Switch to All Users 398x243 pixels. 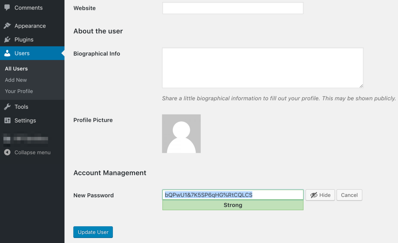[x=16, y=69]
